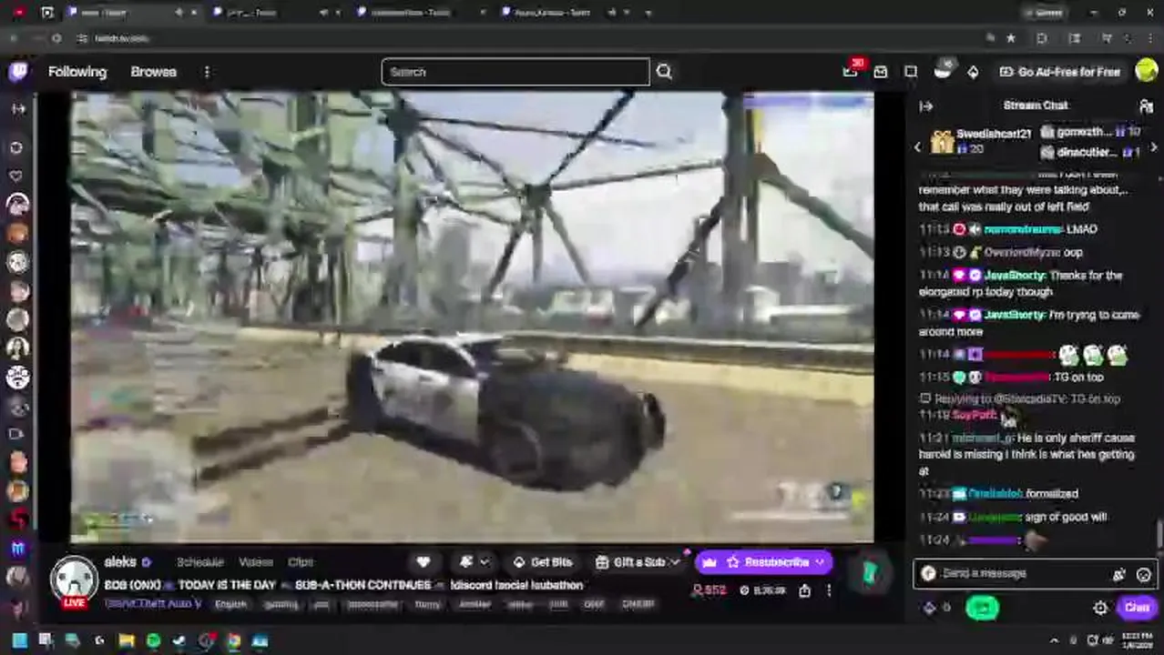Switch to the fourth browser tab
1164x655 pixels.
click(563, 13)
